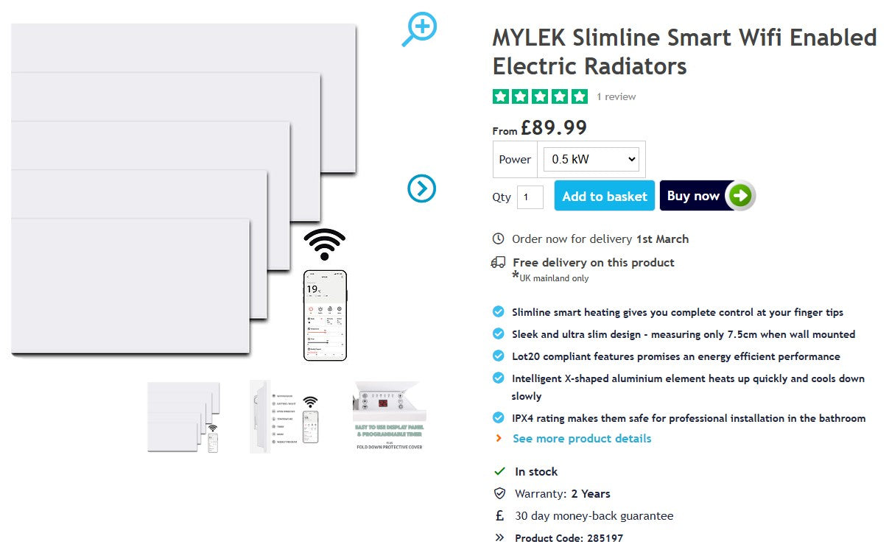Click the next image arrow icon
The width and height of the screenshot is (889, 547).
[x=421, y=189]
